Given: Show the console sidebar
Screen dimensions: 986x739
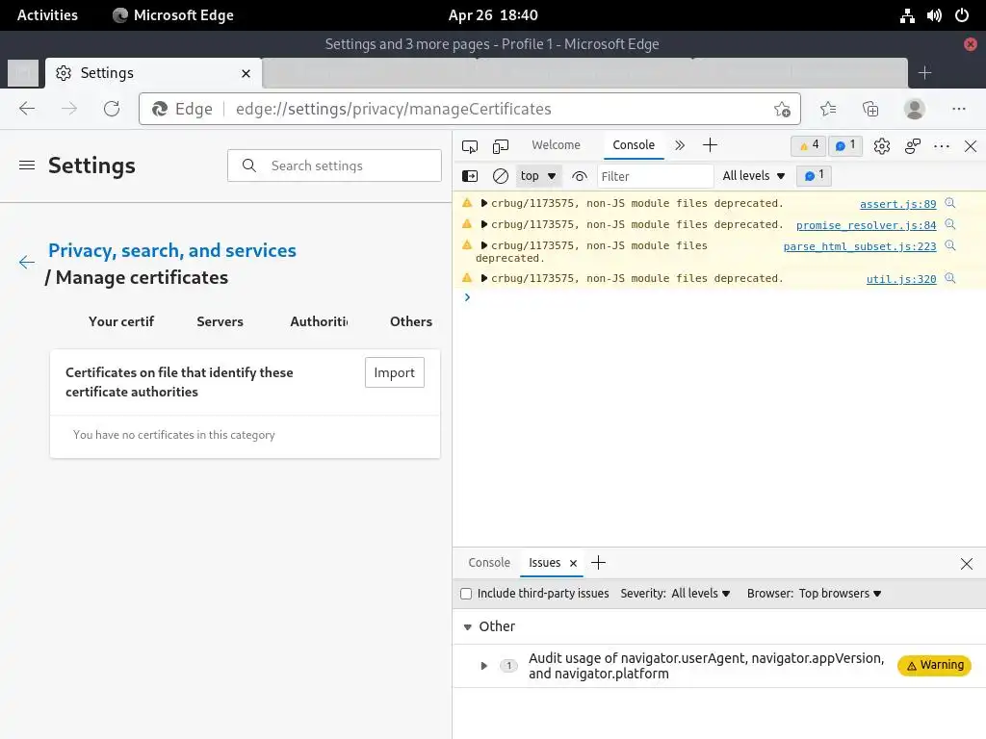Looking at the screenshot, I should click(x=470, y=176).
